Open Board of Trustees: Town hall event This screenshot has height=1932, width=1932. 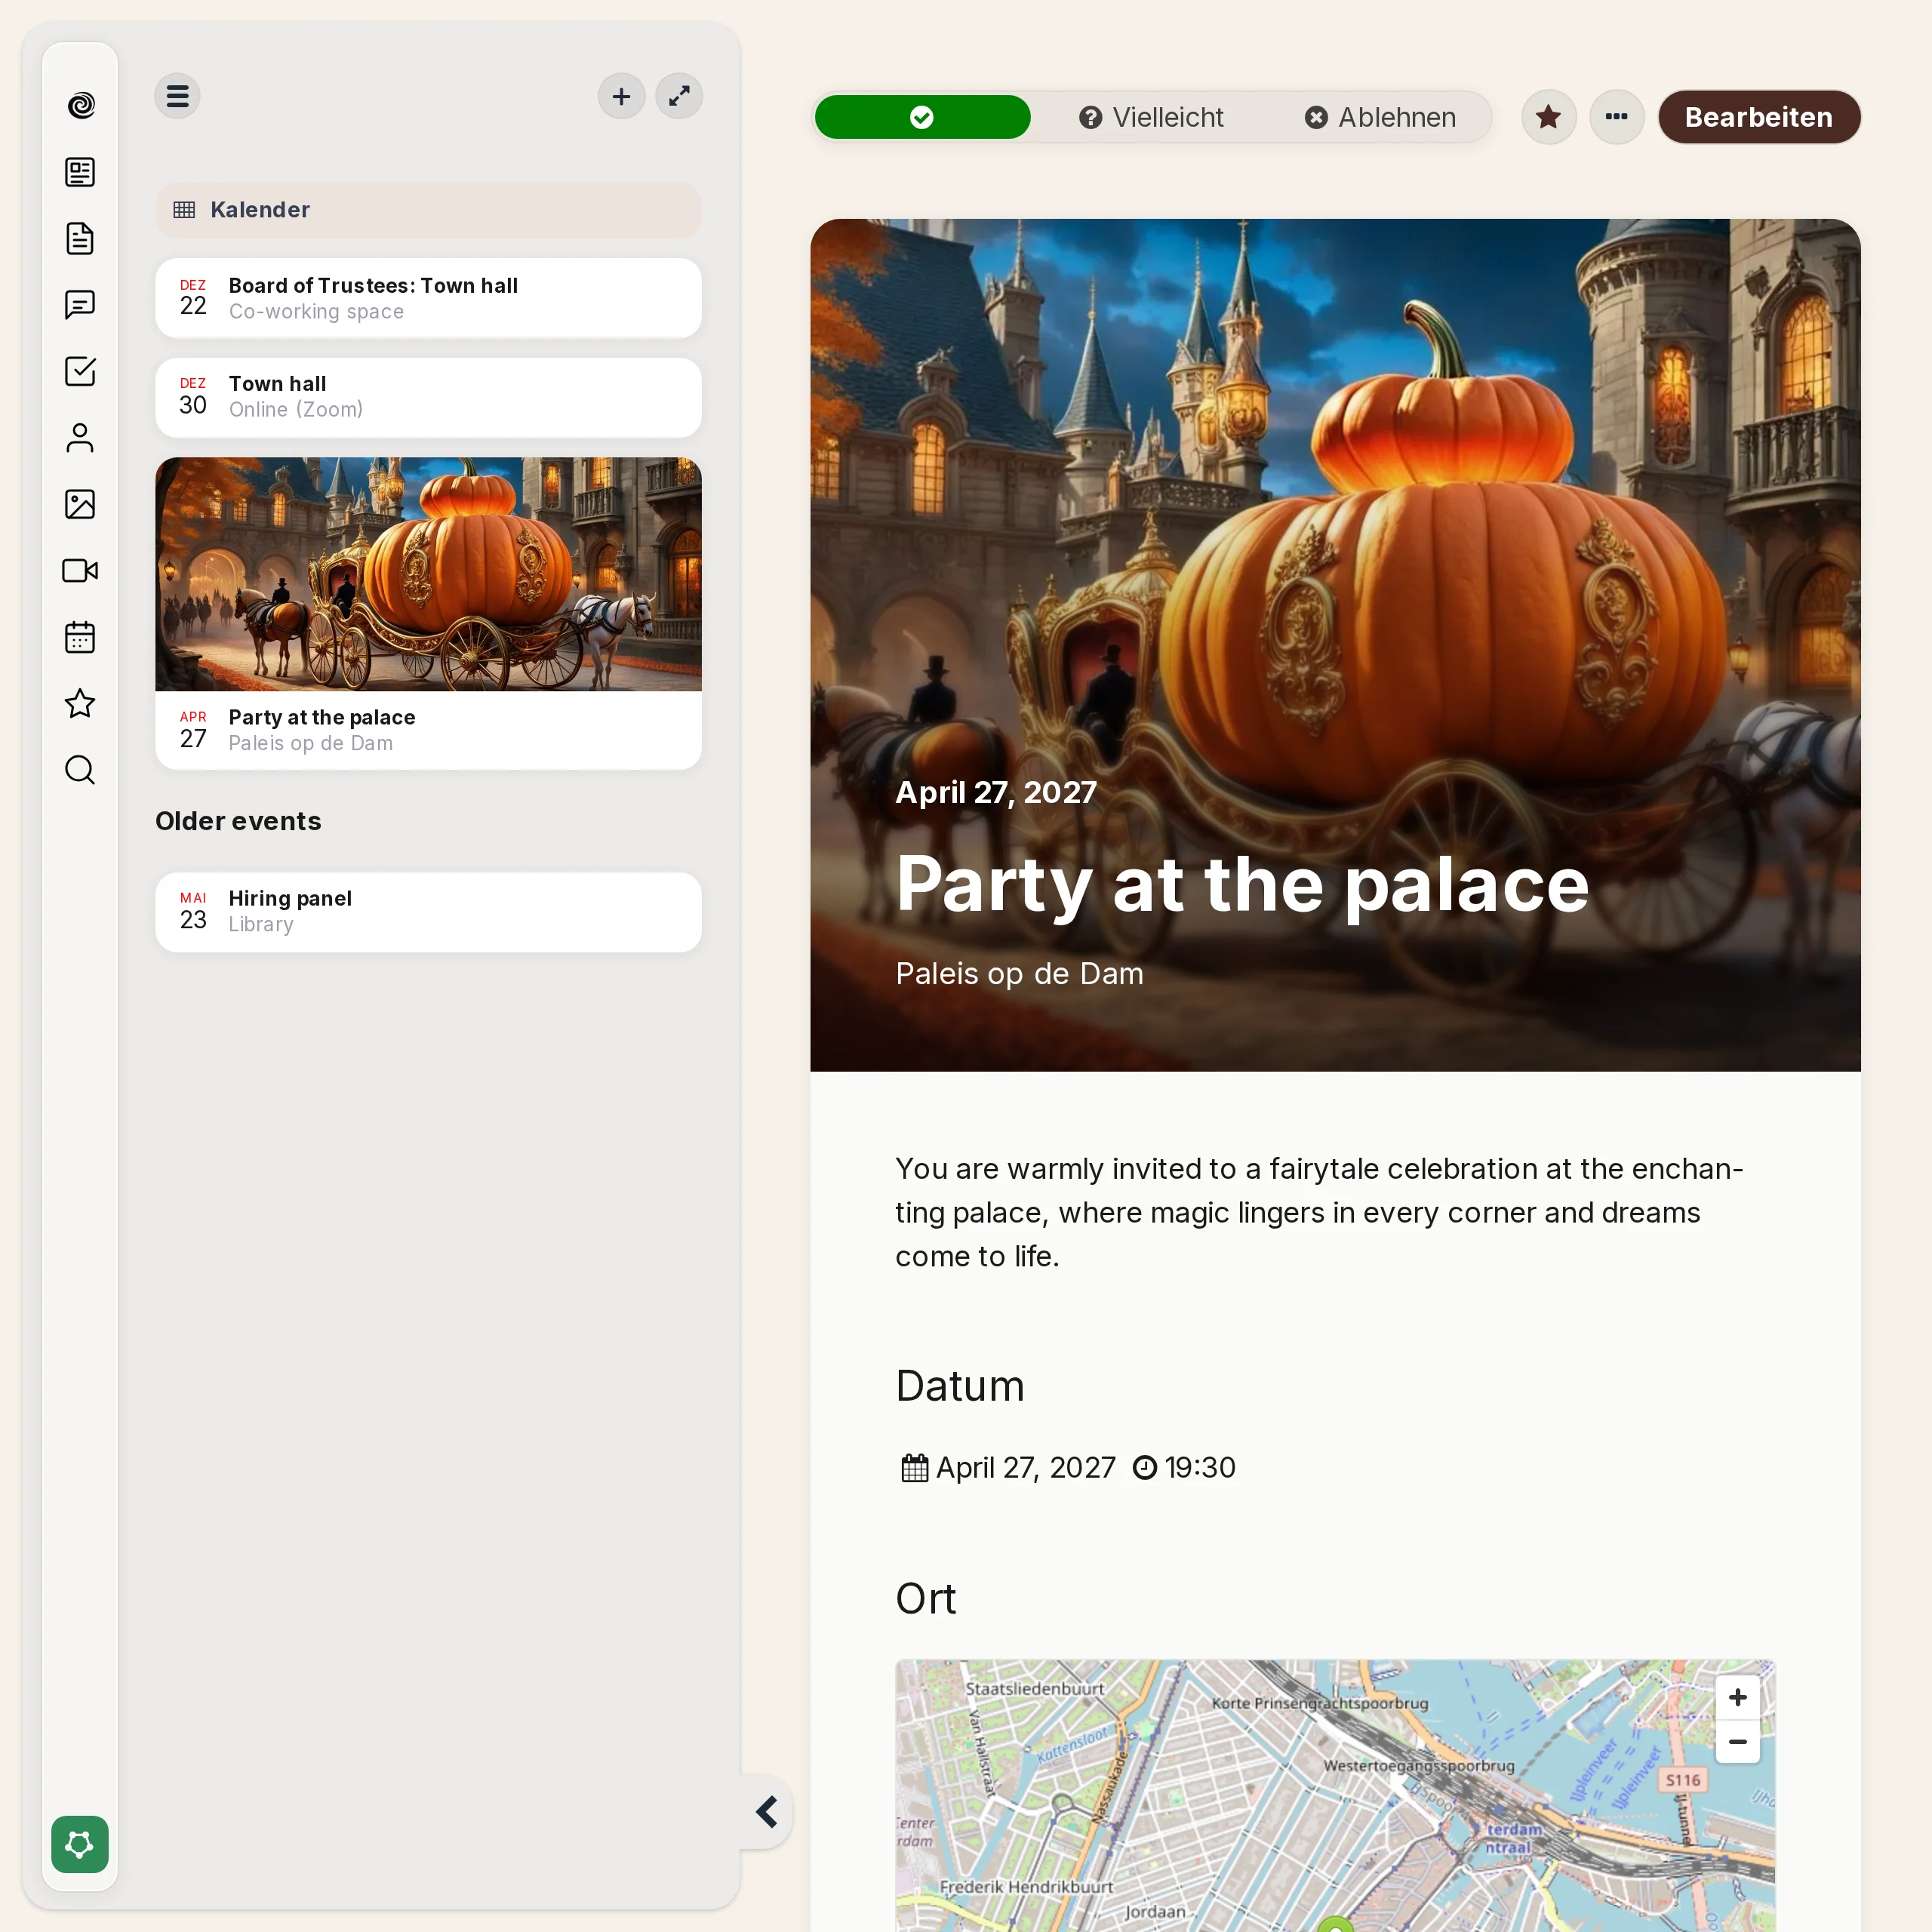[x=428, y=298]
